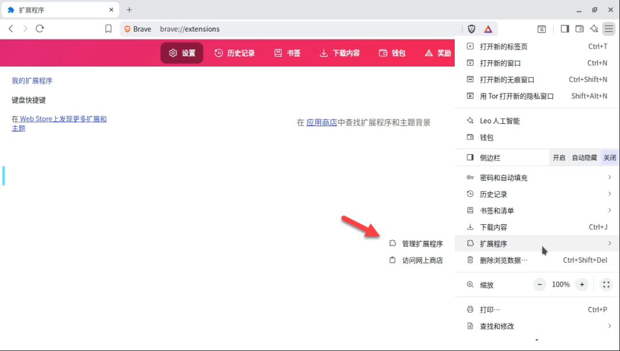This screenshot has height=351, width=620.
Task: Set sidebar to 关闭
Action: [609, 158]
